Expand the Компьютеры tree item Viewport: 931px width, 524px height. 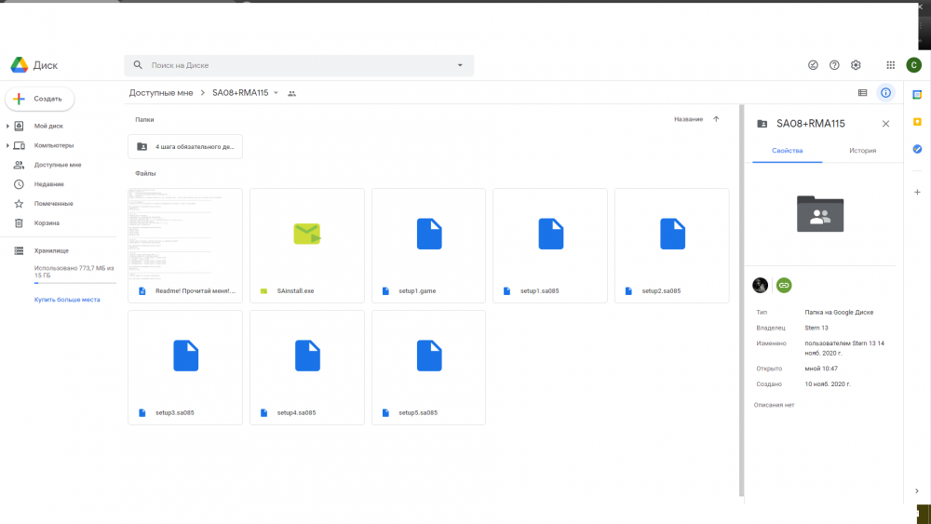pos(8,145)
